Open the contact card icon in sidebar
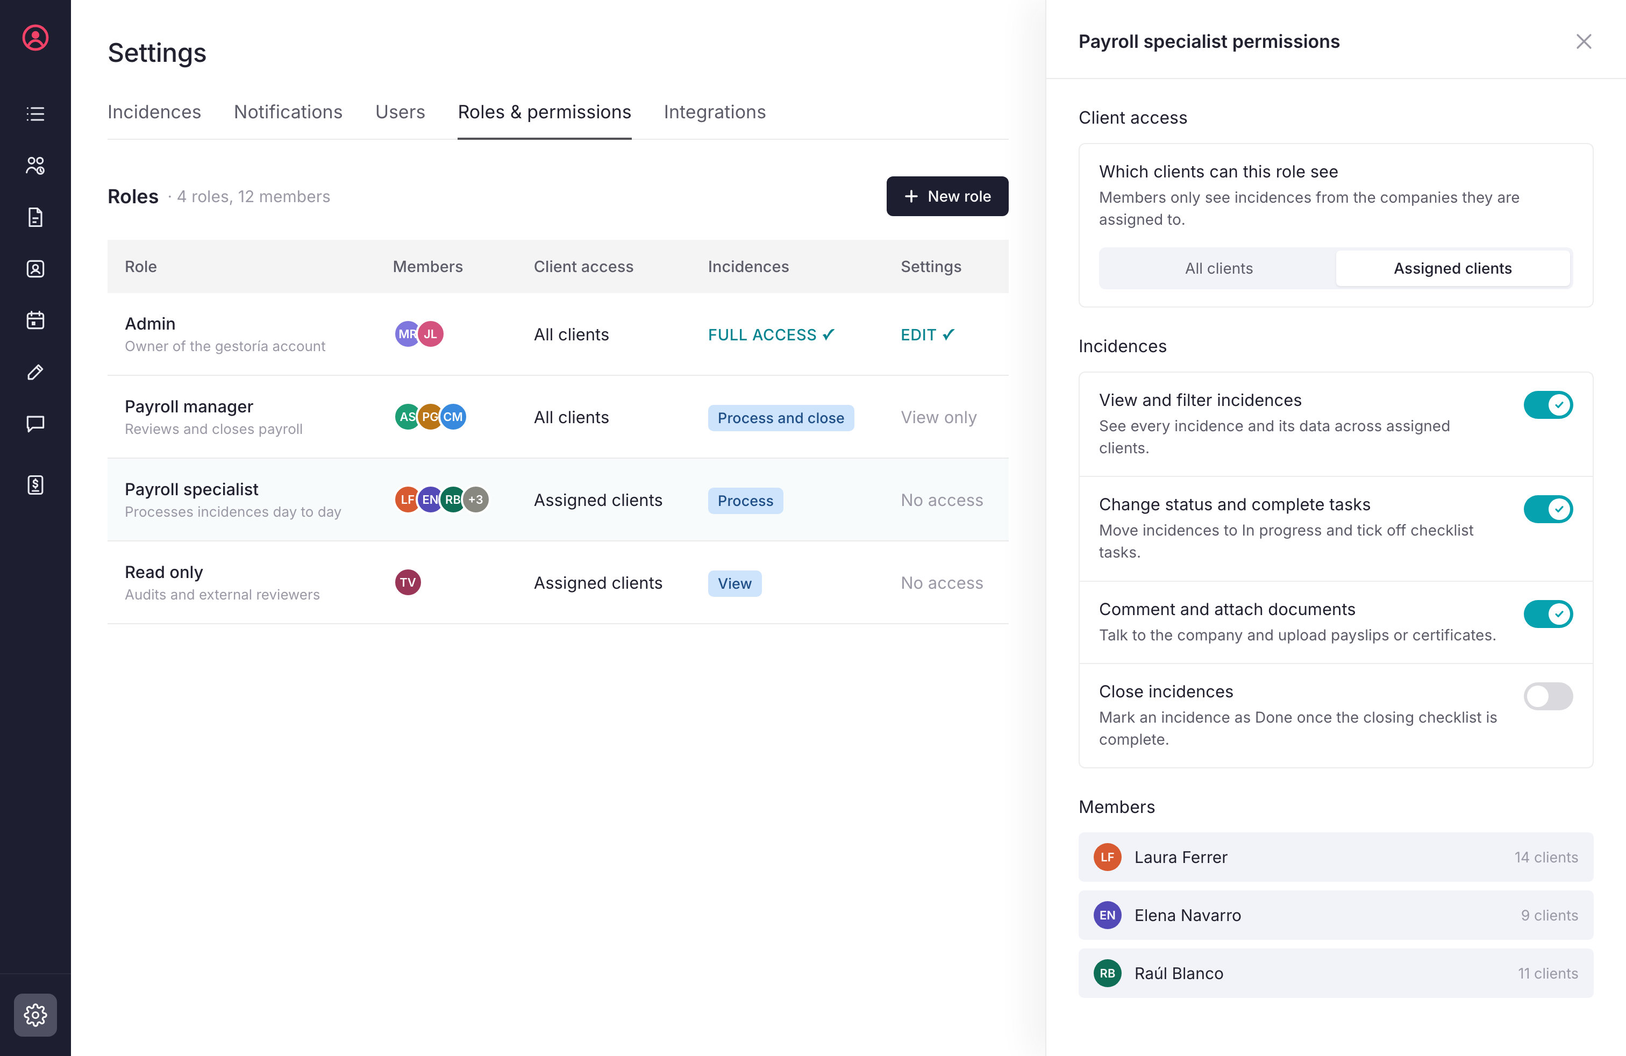Screen dimensions: 1626x1056 point(35,268)
